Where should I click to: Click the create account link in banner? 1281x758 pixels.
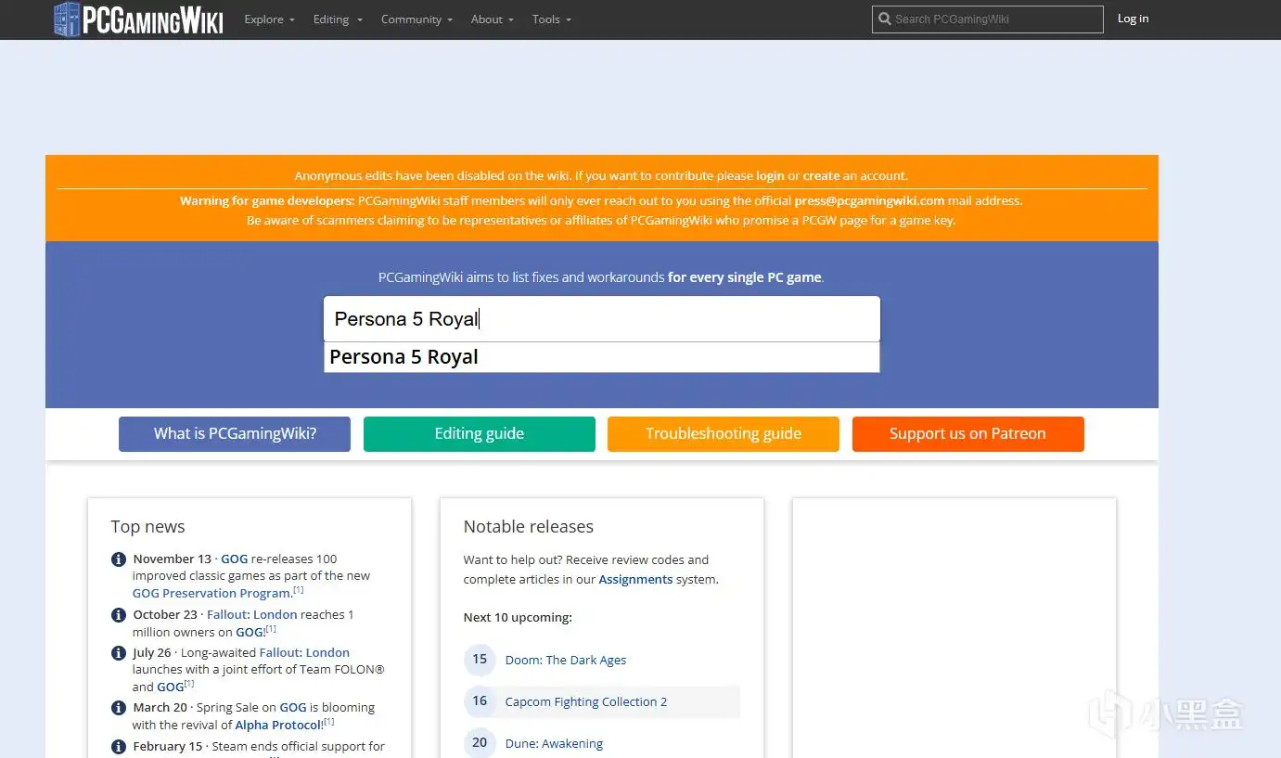[821, 175]
